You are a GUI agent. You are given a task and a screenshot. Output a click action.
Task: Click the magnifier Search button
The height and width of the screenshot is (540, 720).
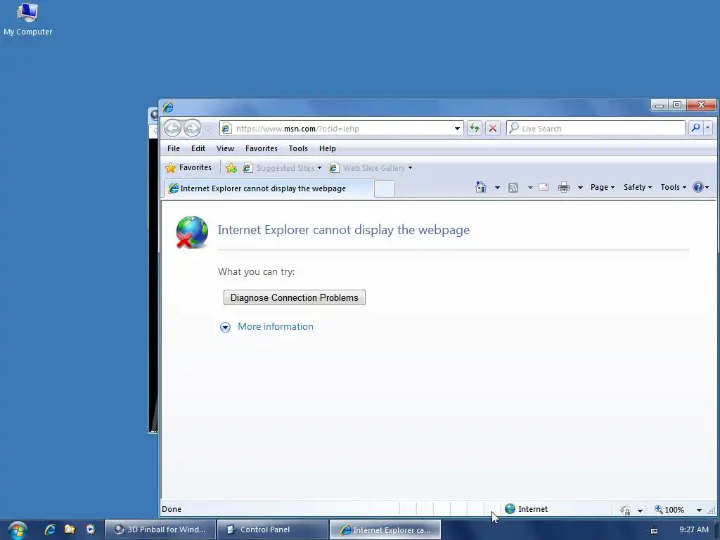(x=695, y=128)
